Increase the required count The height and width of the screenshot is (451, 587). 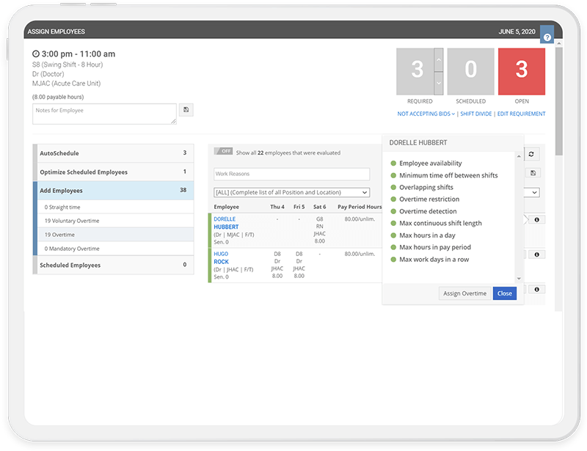tap(439, 59)
